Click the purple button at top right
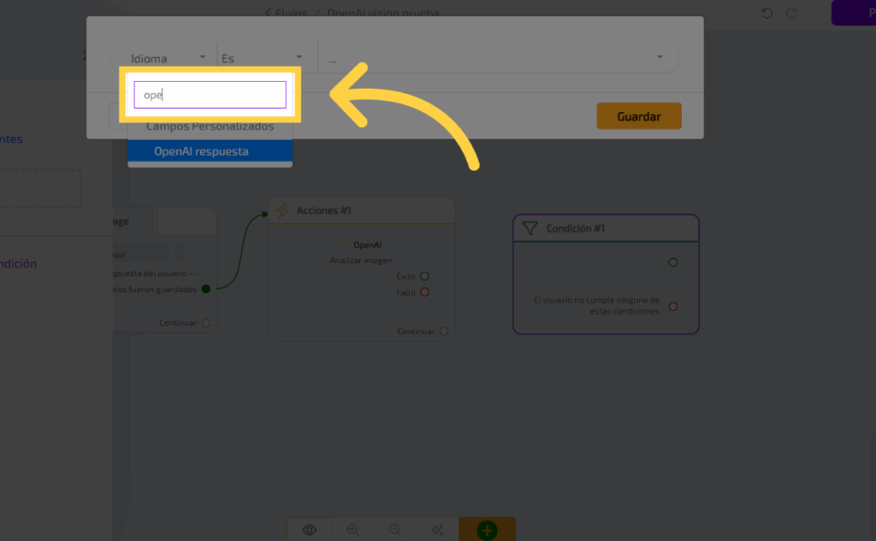 coord(854,13)
